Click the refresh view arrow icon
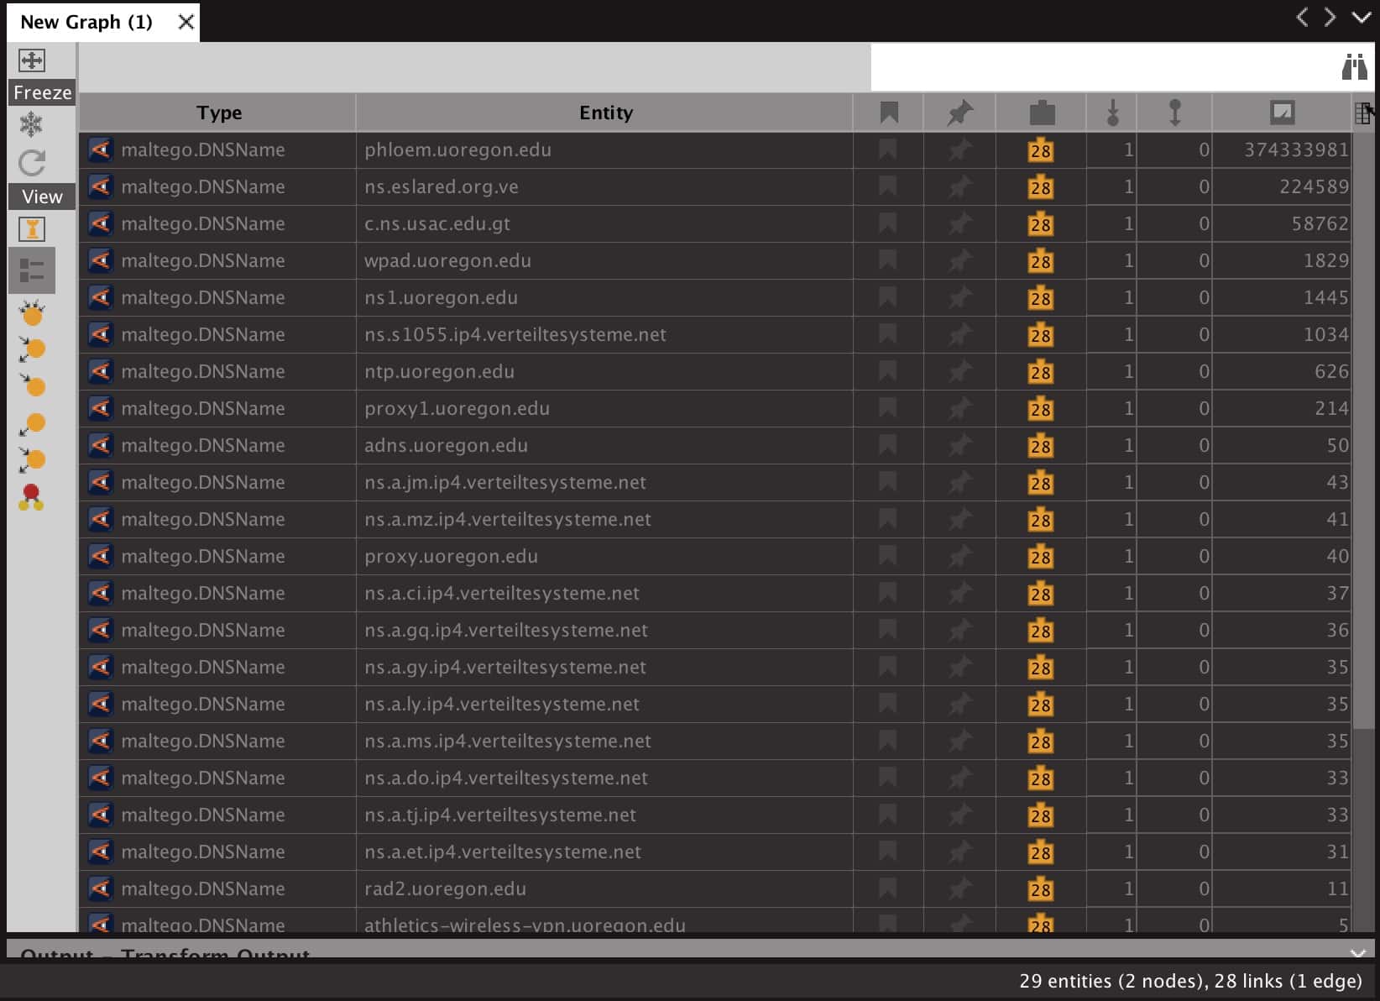 tap(32, 162)
